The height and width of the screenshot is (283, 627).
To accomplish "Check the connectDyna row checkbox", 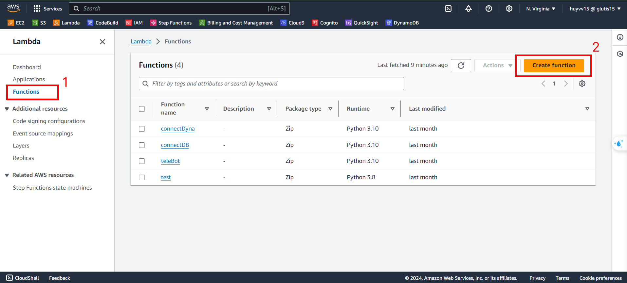I will pos(142,129).
